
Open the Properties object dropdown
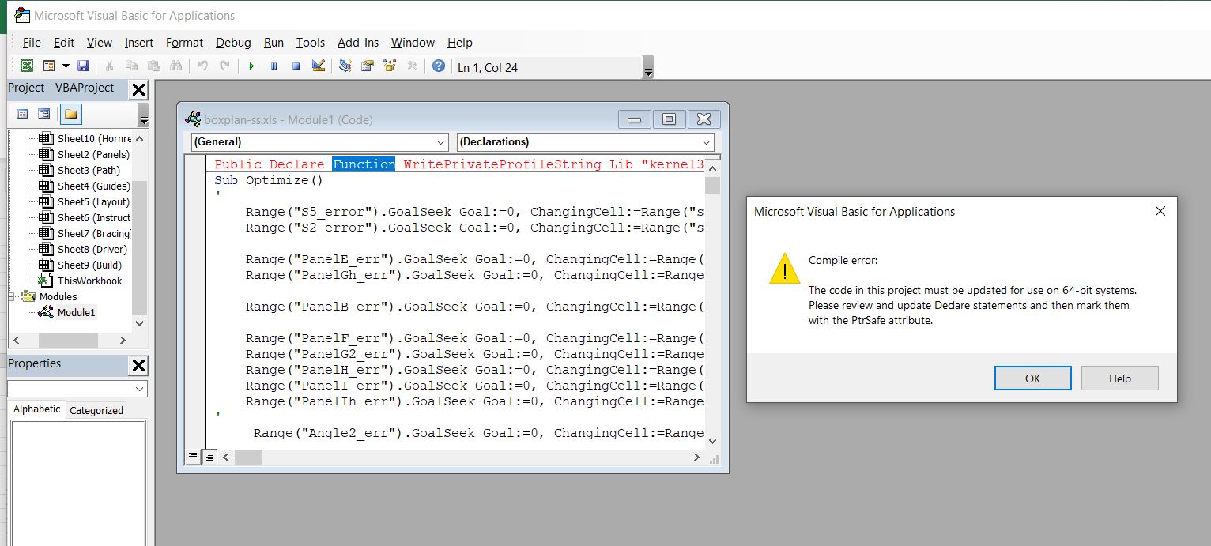[140, 389]
